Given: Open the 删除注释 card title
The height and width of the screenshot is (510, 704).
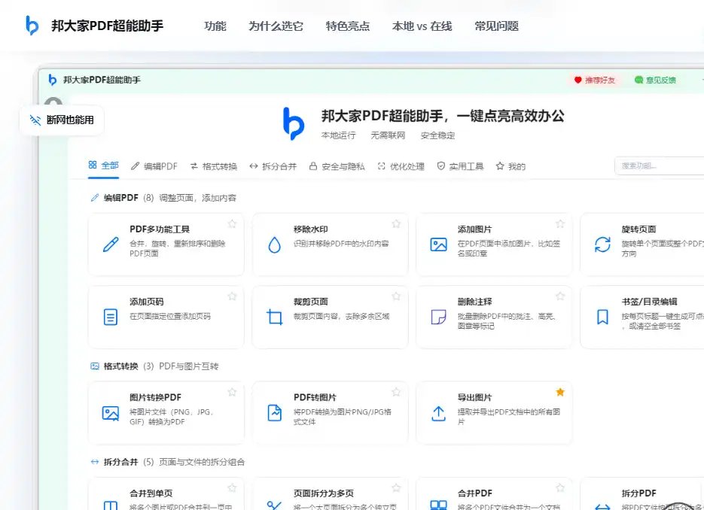Looking at the screenshot, I should (x=474, y=302).
